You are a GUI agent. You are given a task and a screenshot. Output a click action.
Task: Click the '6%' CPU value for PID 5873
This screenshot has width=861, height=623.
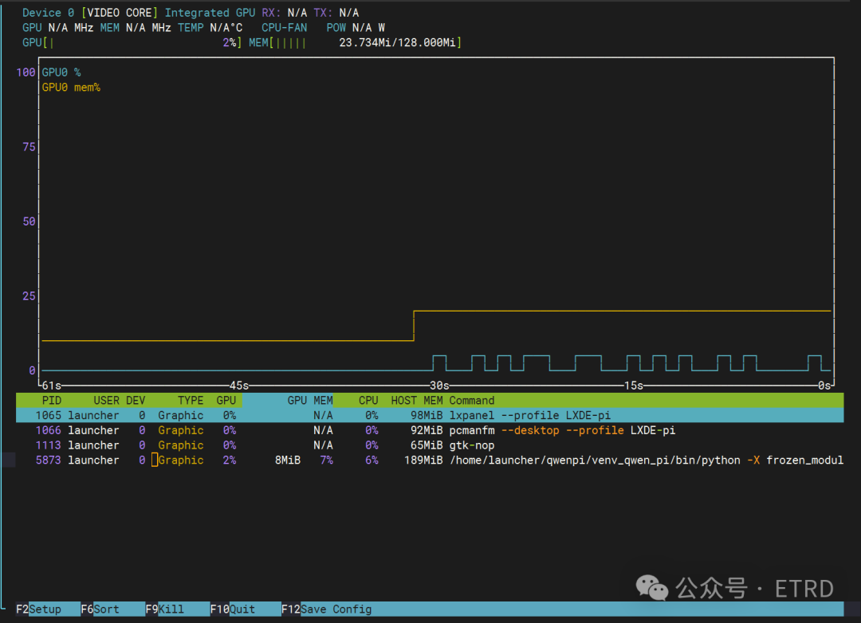point(372,460)
